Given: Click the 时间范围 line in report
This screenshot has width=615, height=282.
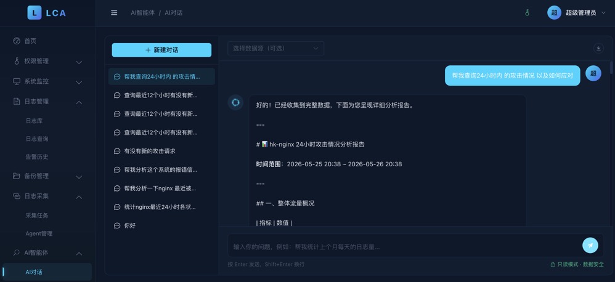Looking at the screenshot, I should click(x=329, y=164).
